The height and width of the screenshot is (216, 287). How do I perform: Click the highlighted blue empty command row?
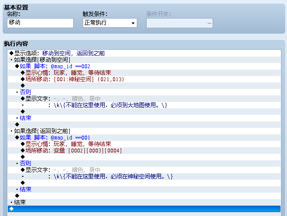pos(144,209)
